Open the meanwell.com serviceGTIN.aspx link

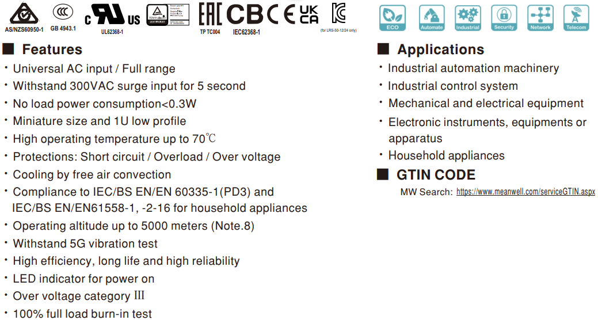tap(525, 192)
